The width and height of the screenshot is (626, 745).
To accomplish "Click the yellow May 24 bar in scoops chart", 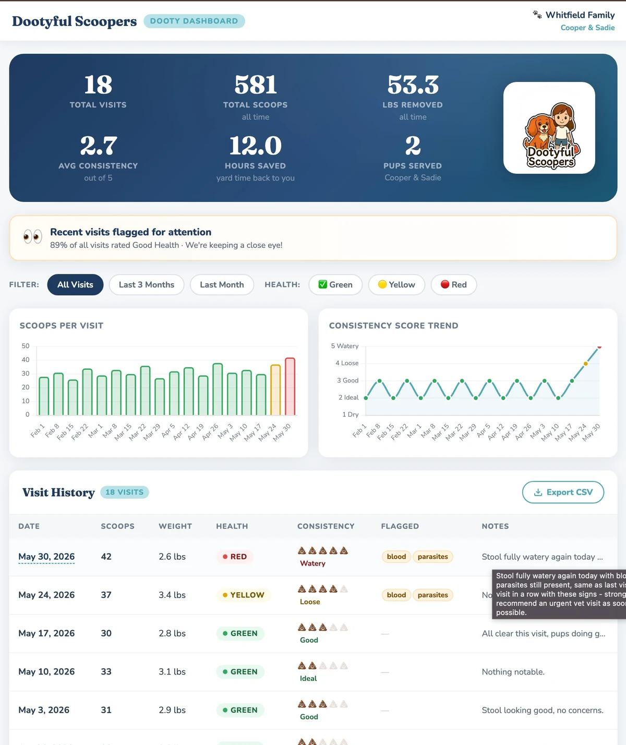I will [275, 390].
